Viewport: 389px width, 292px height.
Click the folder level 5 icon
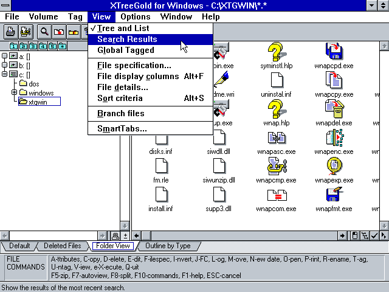pyautogui.click(x=52, y=46)
